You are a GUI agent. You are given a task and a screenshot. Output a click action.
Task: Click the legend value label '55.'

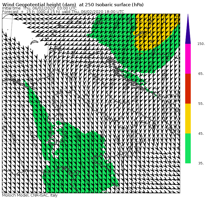coord(201,104)
